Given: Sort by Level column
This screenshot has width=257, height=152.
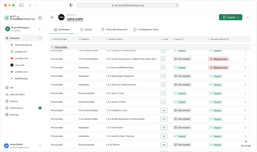Looking at the screenshot, I should 165,39.
